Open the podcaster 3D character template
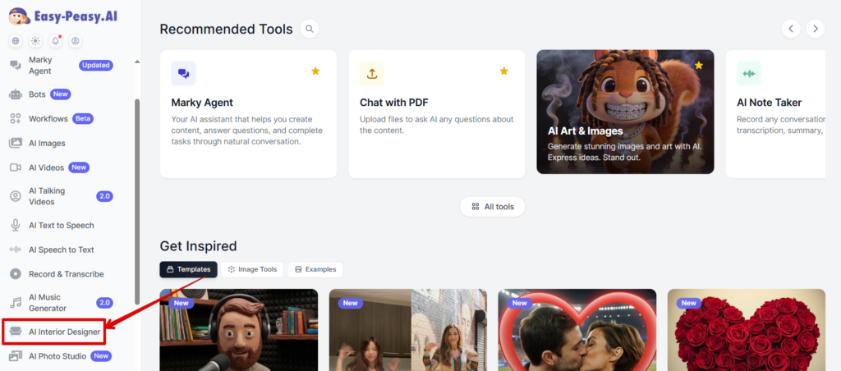The height and width of the screenshot is (371, 841). 239,330
